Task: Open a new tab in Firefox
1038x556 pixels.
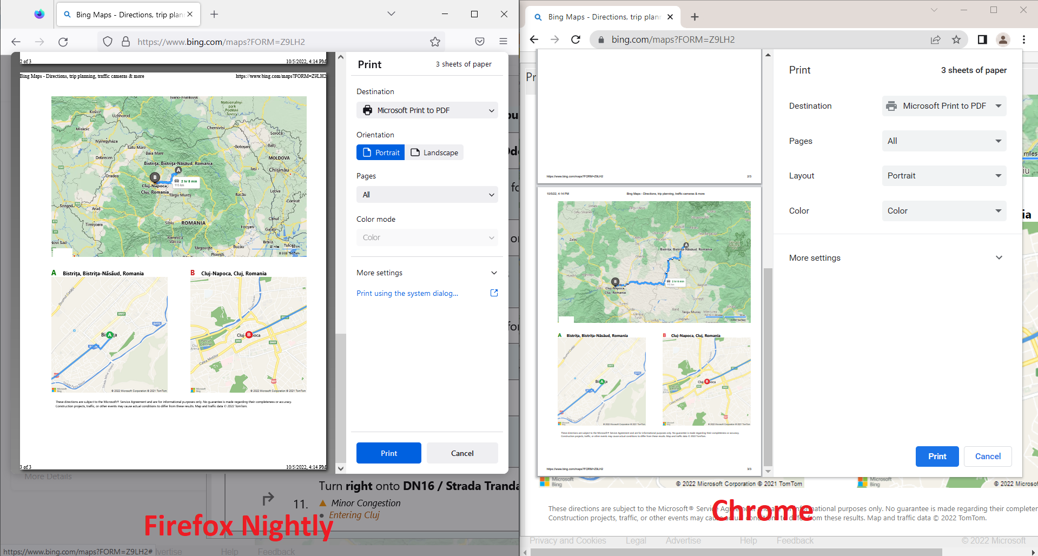Action: 214,15
